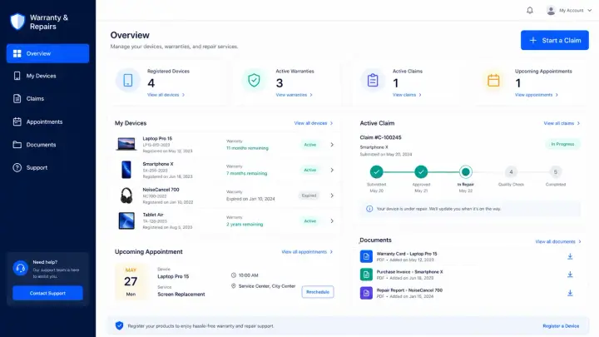Click the Smartphone X device thumbnail
599x337 pixels.
point(126,170)
